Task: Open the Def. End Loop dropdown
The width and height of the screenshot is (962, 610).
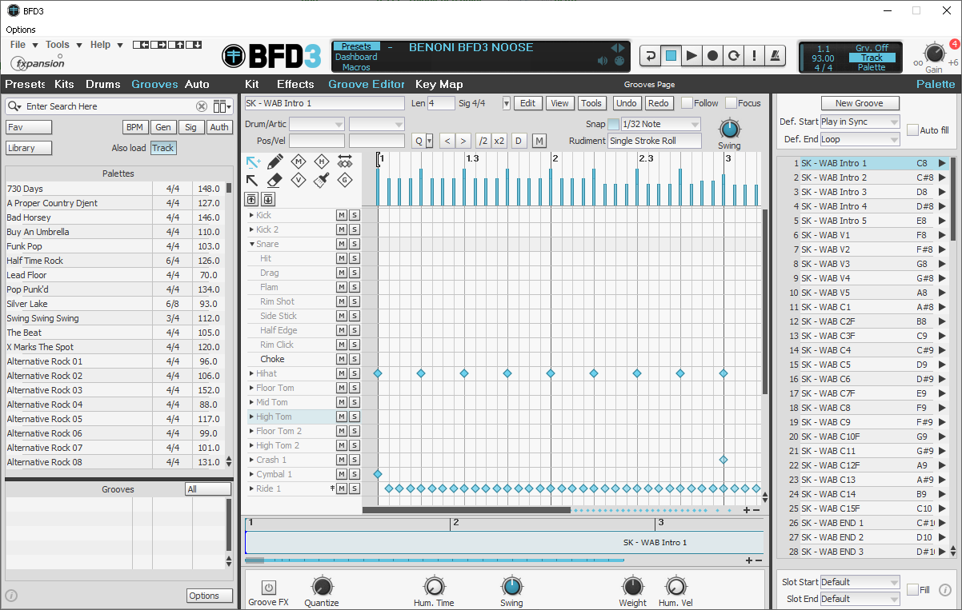Action: [x=860, y=139]
